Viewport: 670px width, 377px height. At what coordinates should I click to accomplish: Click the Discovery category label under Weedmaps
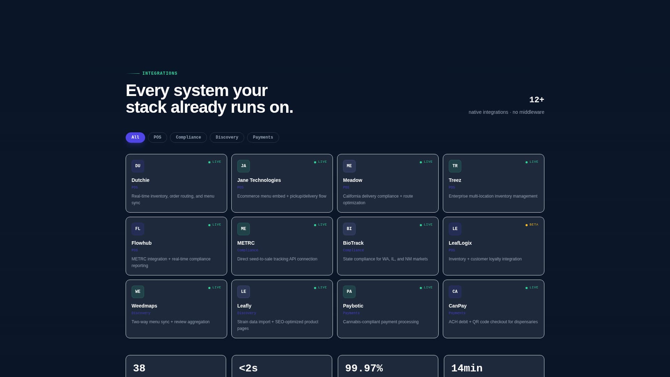(x=141, y=313)
